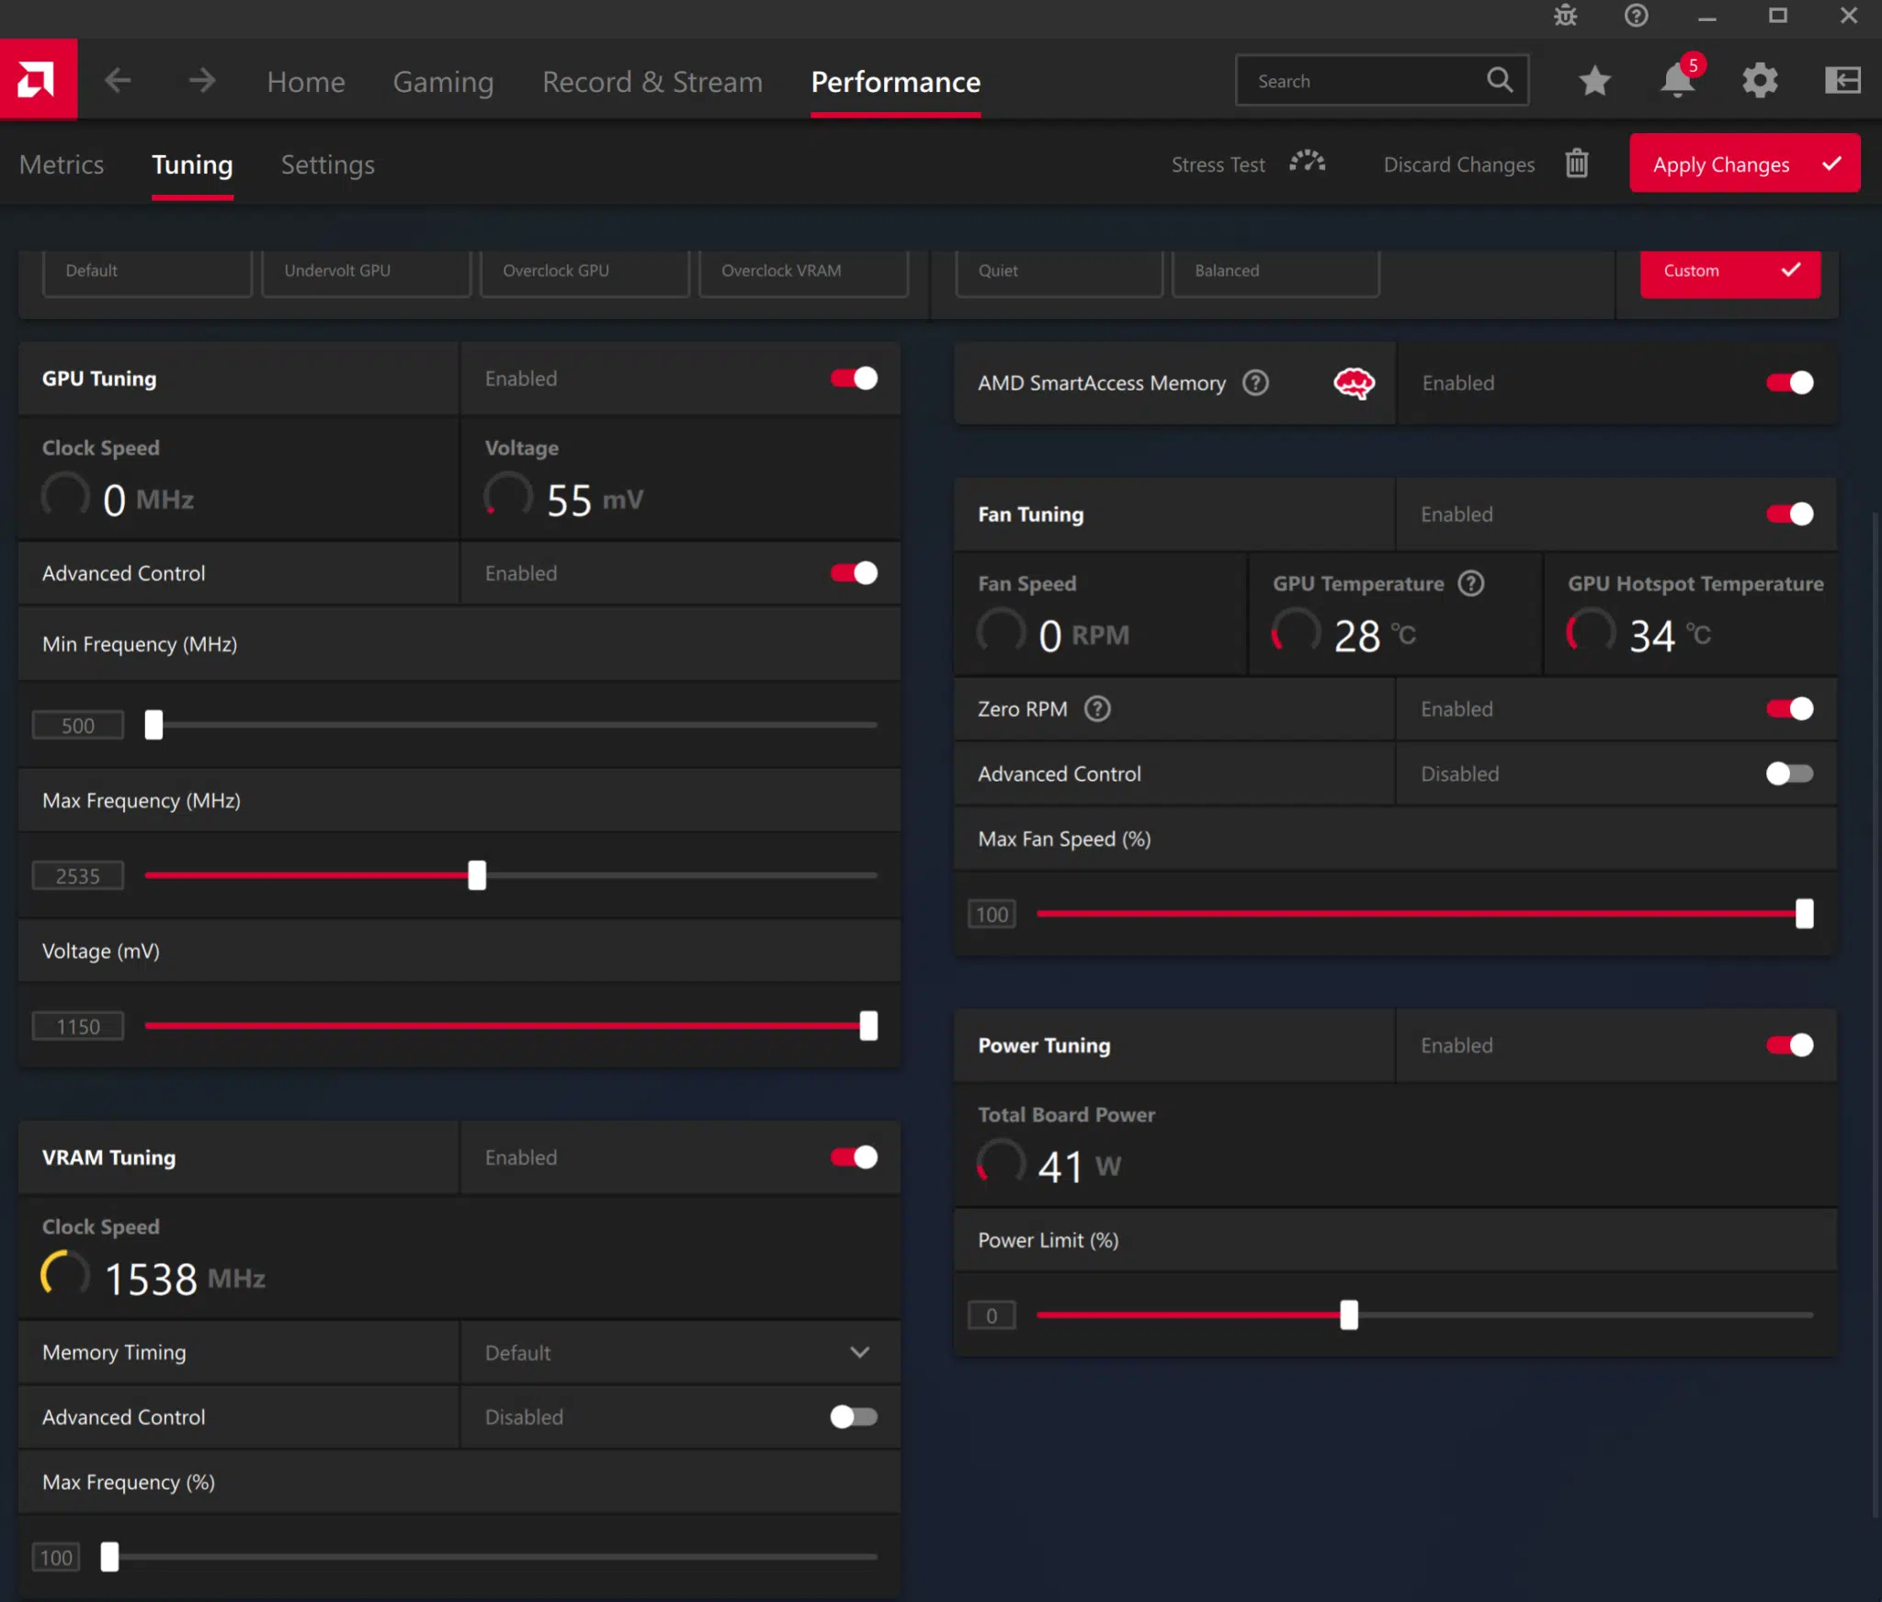Toggle VRAM Tuning switch
Screen dimensions: 1882x1602
855,1157
